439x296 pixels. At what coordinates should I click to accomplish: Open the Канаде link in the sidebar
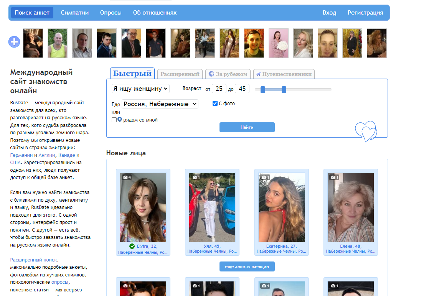tap(67, 155)
